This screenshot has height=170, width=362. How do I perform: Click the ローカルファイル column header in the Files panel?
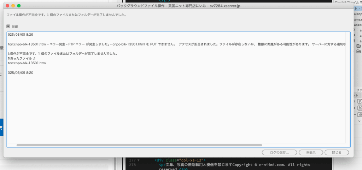coord(348,2)
